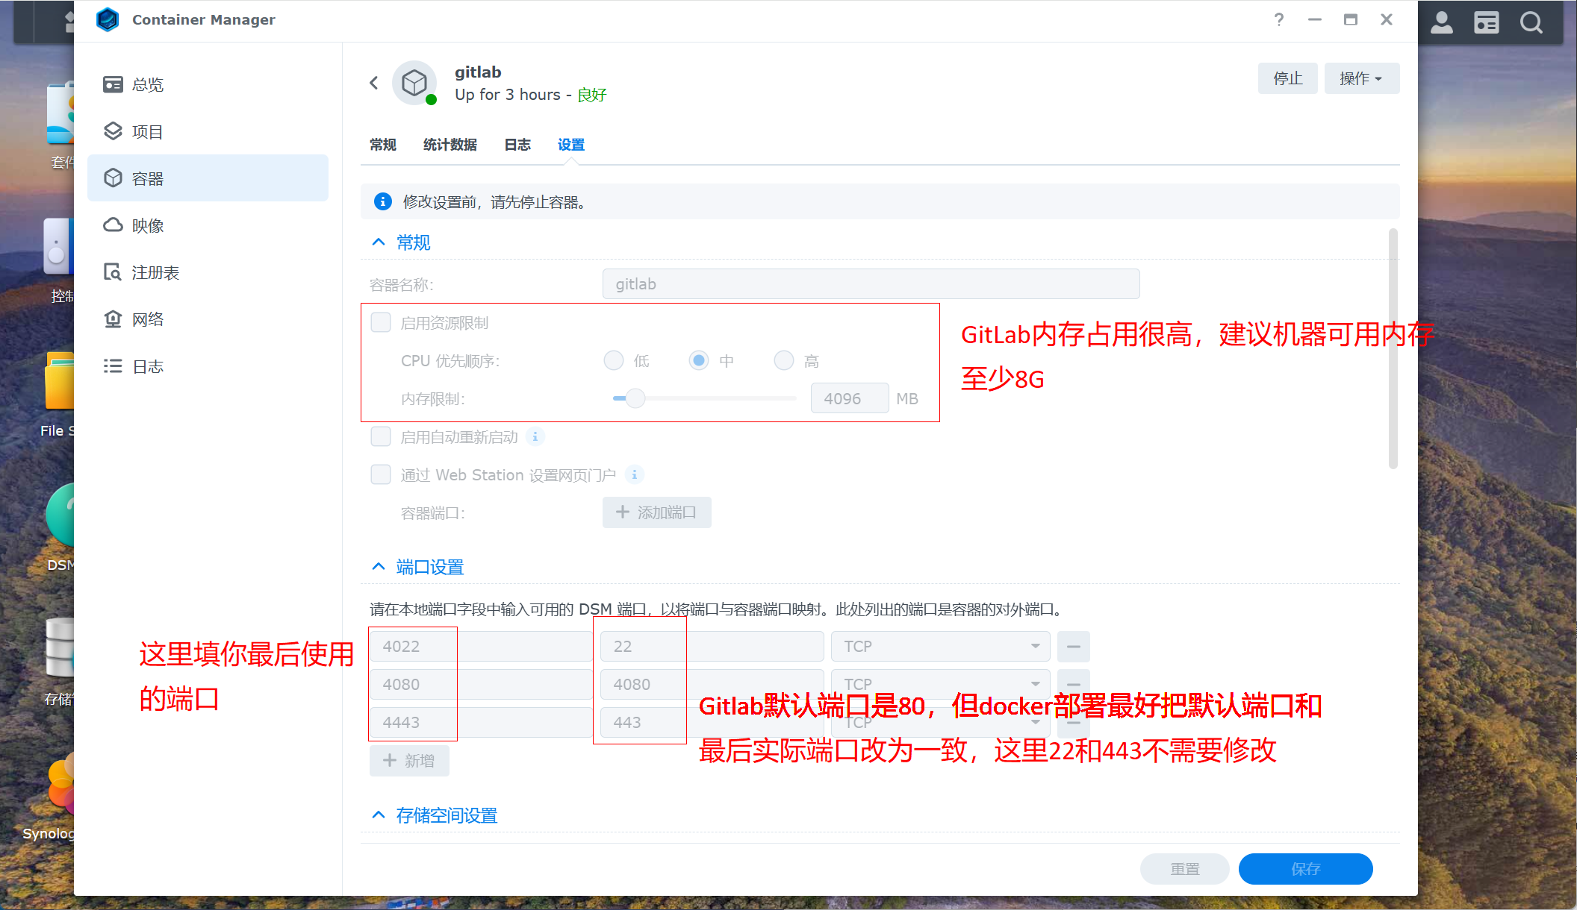Click the memory limit slider handle
Image resolution: width=1577 pixels, height=910 pixels.
coord(635,398)
